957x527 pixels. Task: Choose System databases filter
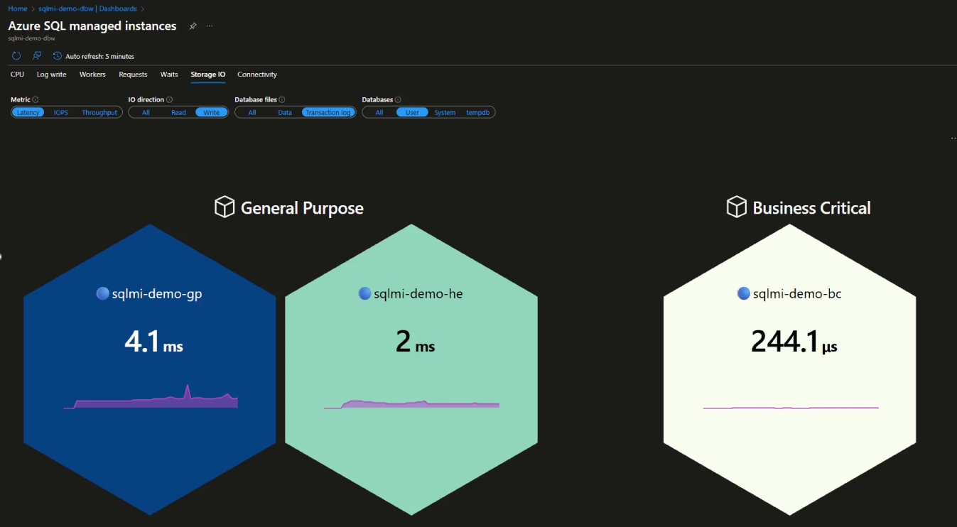(x=445, y=112)
